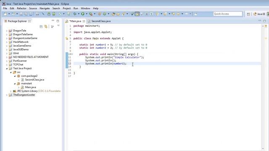
Task: Click Collapse All in Package Explorer
Action: pyautogui.click(x=41, y=26)
